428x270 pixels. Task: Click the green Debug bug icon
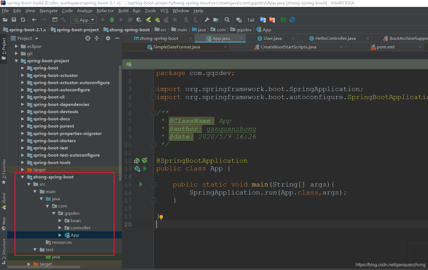[112, 20]
